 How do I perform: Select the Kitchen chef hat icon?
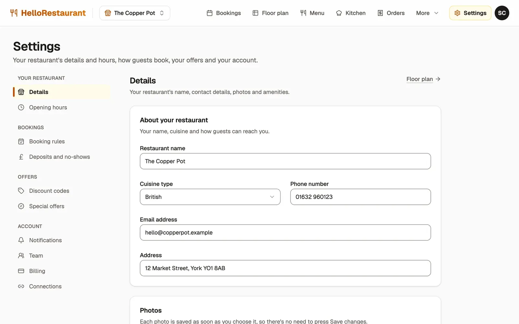(x=339, y=13)
